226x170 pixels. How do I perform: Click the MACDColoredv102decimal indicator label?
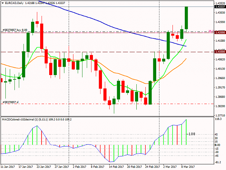[18, 120]
